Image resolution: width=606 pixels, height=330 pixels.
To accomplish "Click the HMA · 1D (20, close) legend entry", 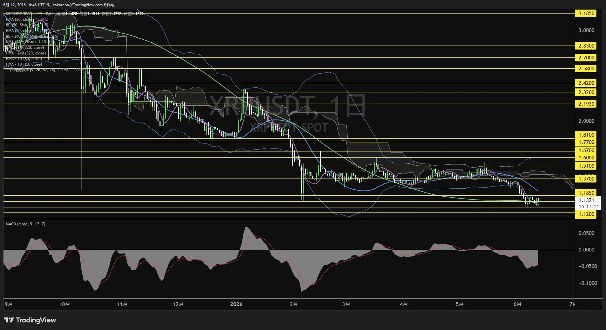I will [x=24, y=64].
